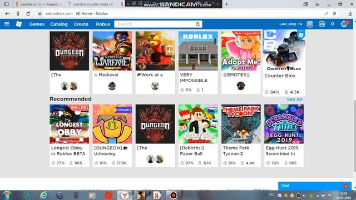356x200 pixels.
Task: Open the Chat panel bar
Action: 315,186
